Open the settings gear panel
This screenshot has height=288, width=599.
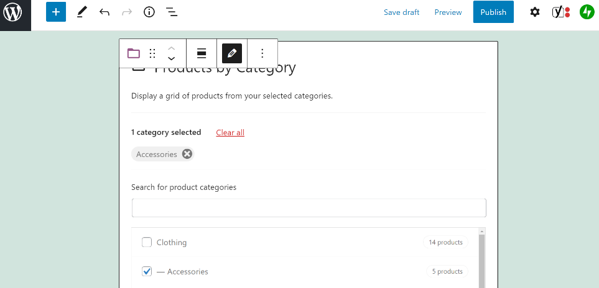[535, 12]
